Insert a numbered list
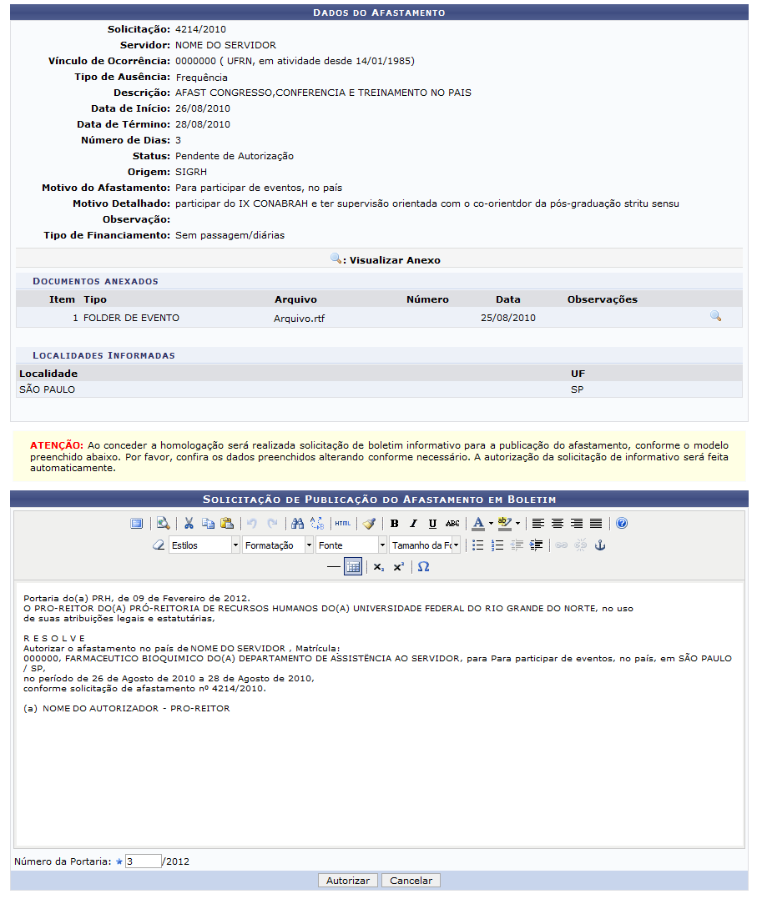Viewport: 762px width, 904px height. 497,545
